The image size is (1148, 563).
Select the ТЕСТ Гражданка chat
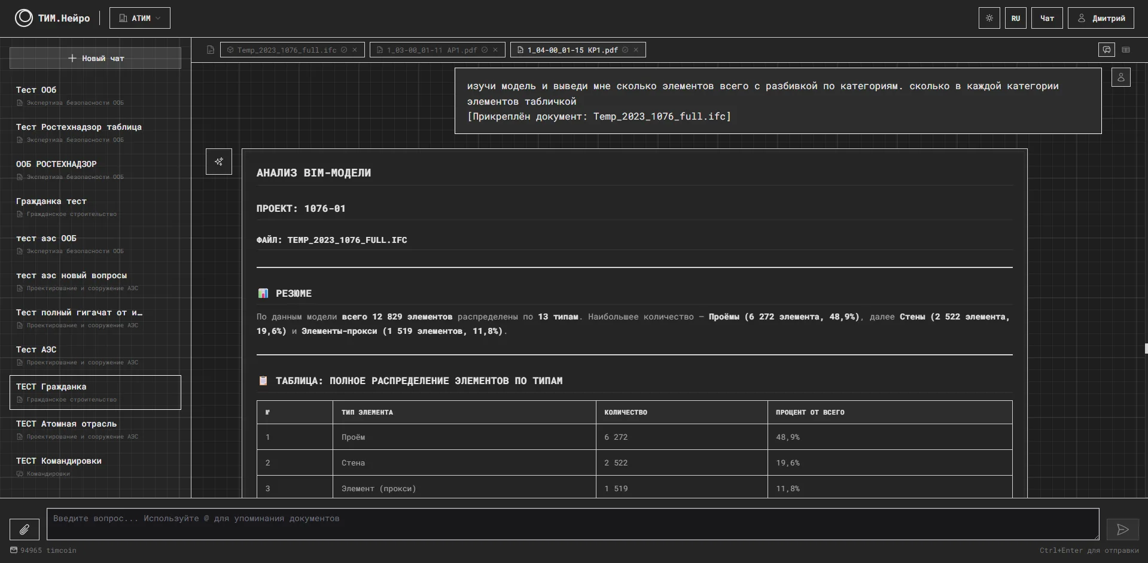point(95,392)
